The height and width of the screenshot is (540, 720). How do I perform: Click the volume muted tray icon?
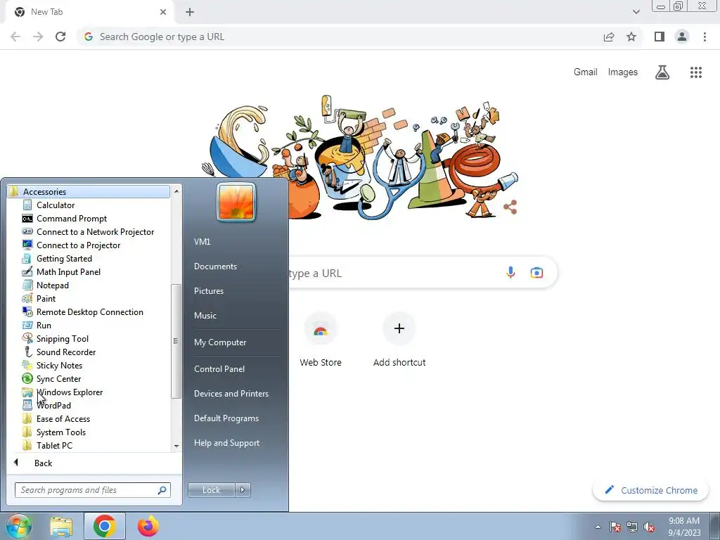click(x=649, y=527)
